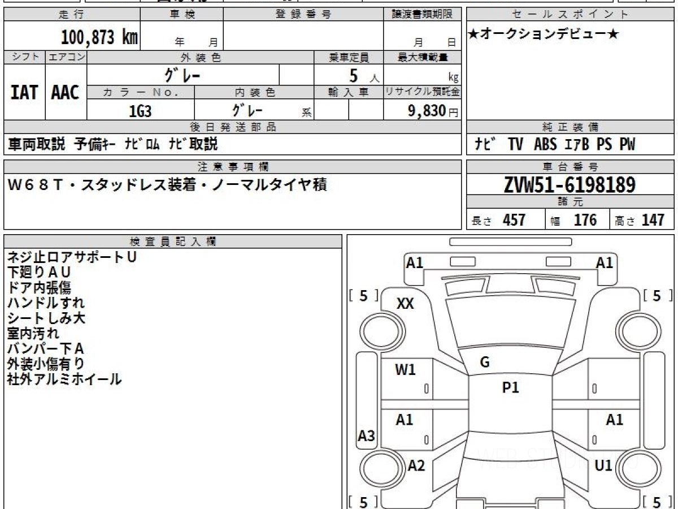Select the 長さ 457 dimension cell
Viewport: 678px width, 509px height.
[506, 219]
